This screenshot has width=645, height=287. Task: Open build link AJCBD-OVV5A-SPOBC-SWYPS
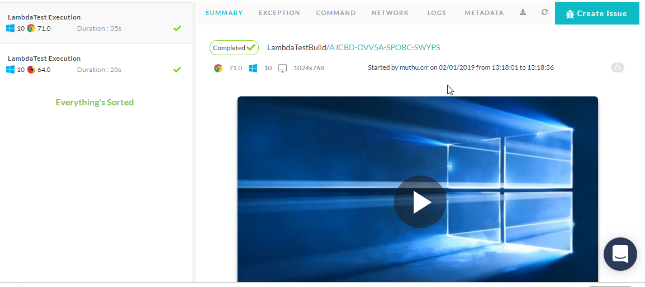(385, 47)
